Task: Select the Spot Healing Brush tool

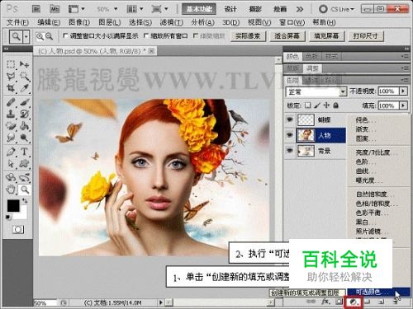Action: 11,102
